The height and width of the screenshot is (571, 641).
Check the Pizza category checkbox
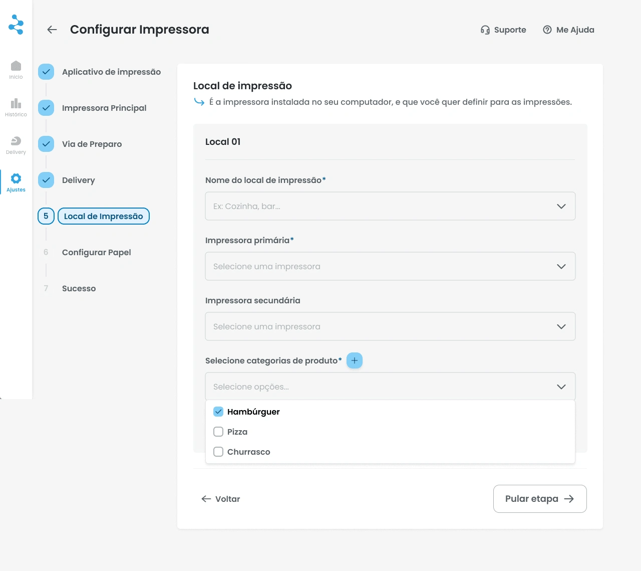coord(218,432)
